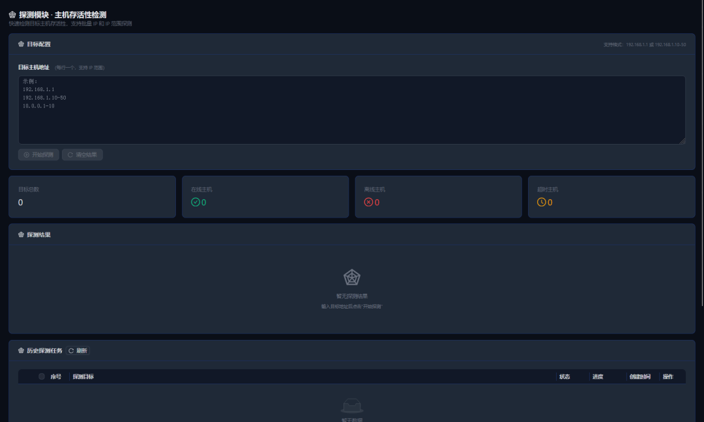This screenshot has height=422, width=704.
Task: Click the 开始探测 button
Action: click(x=39, y=155)
